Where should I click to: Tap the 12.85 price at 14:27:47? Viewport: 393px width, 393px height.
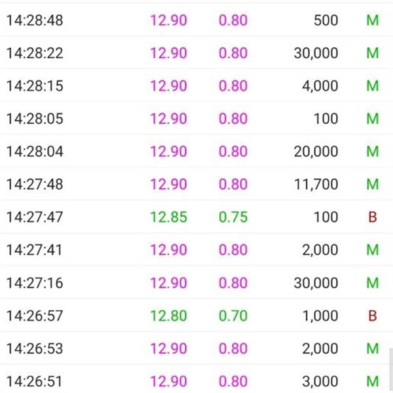point(168,217)
